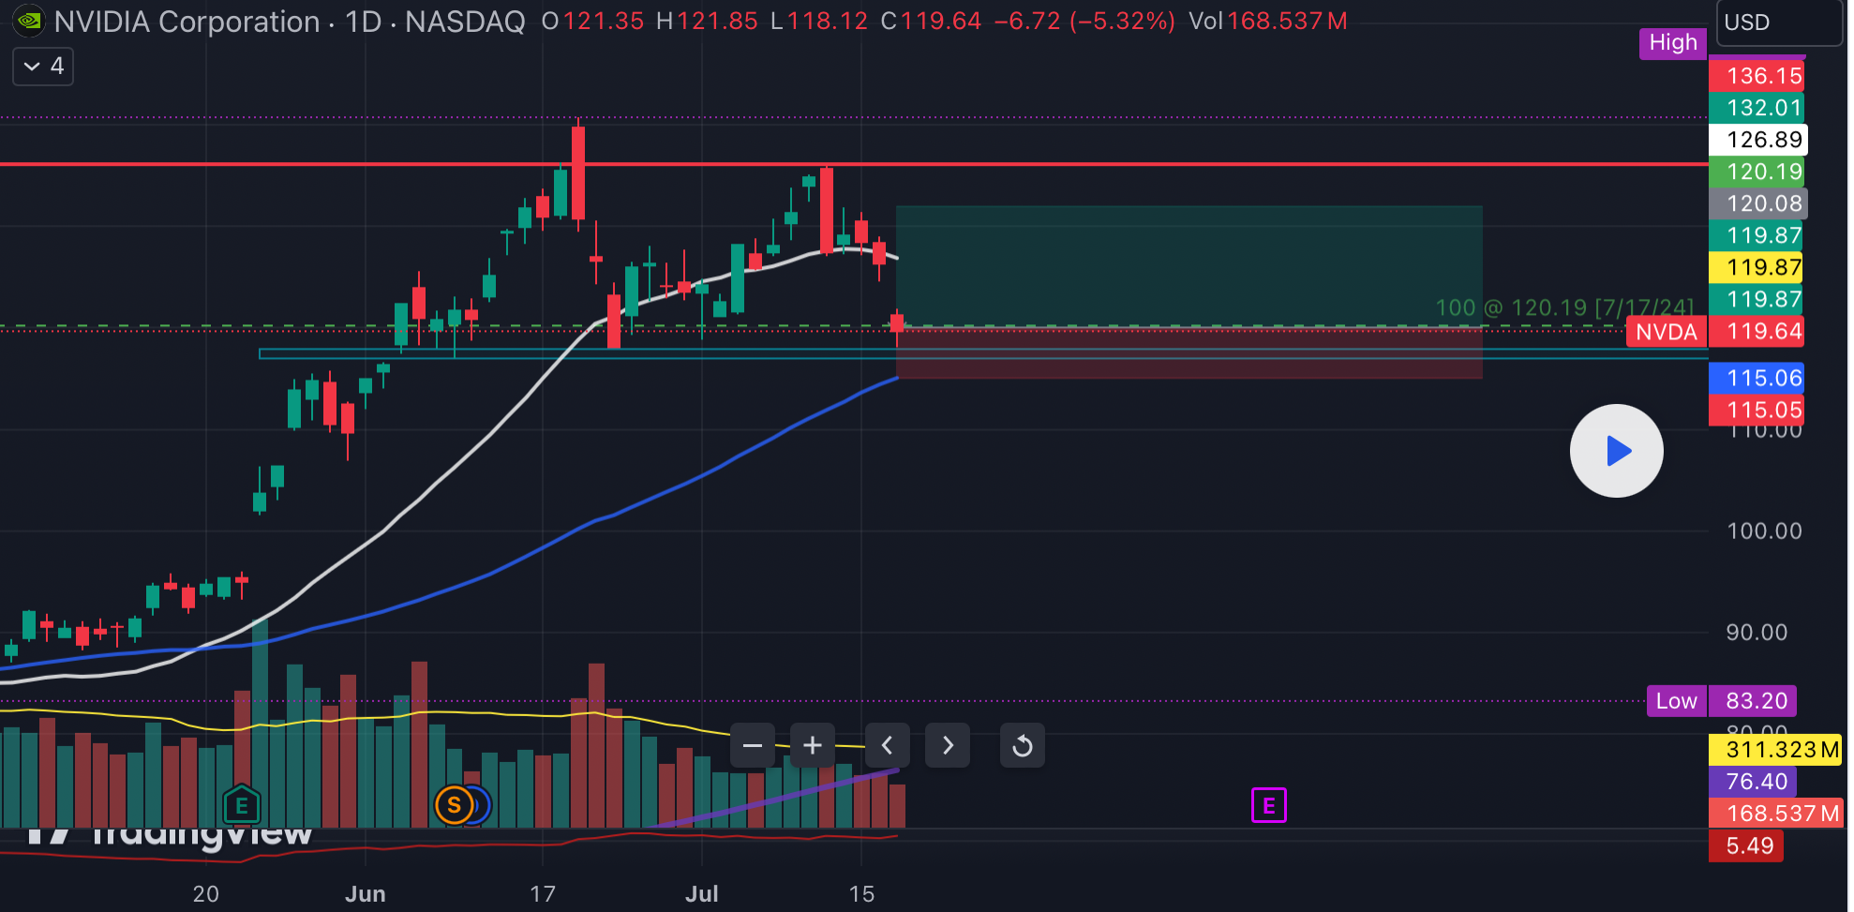Image resolution: width=1854 pixels, height=912 pixels.
Task: Click the 136.15 price label
Action: 1757,76
